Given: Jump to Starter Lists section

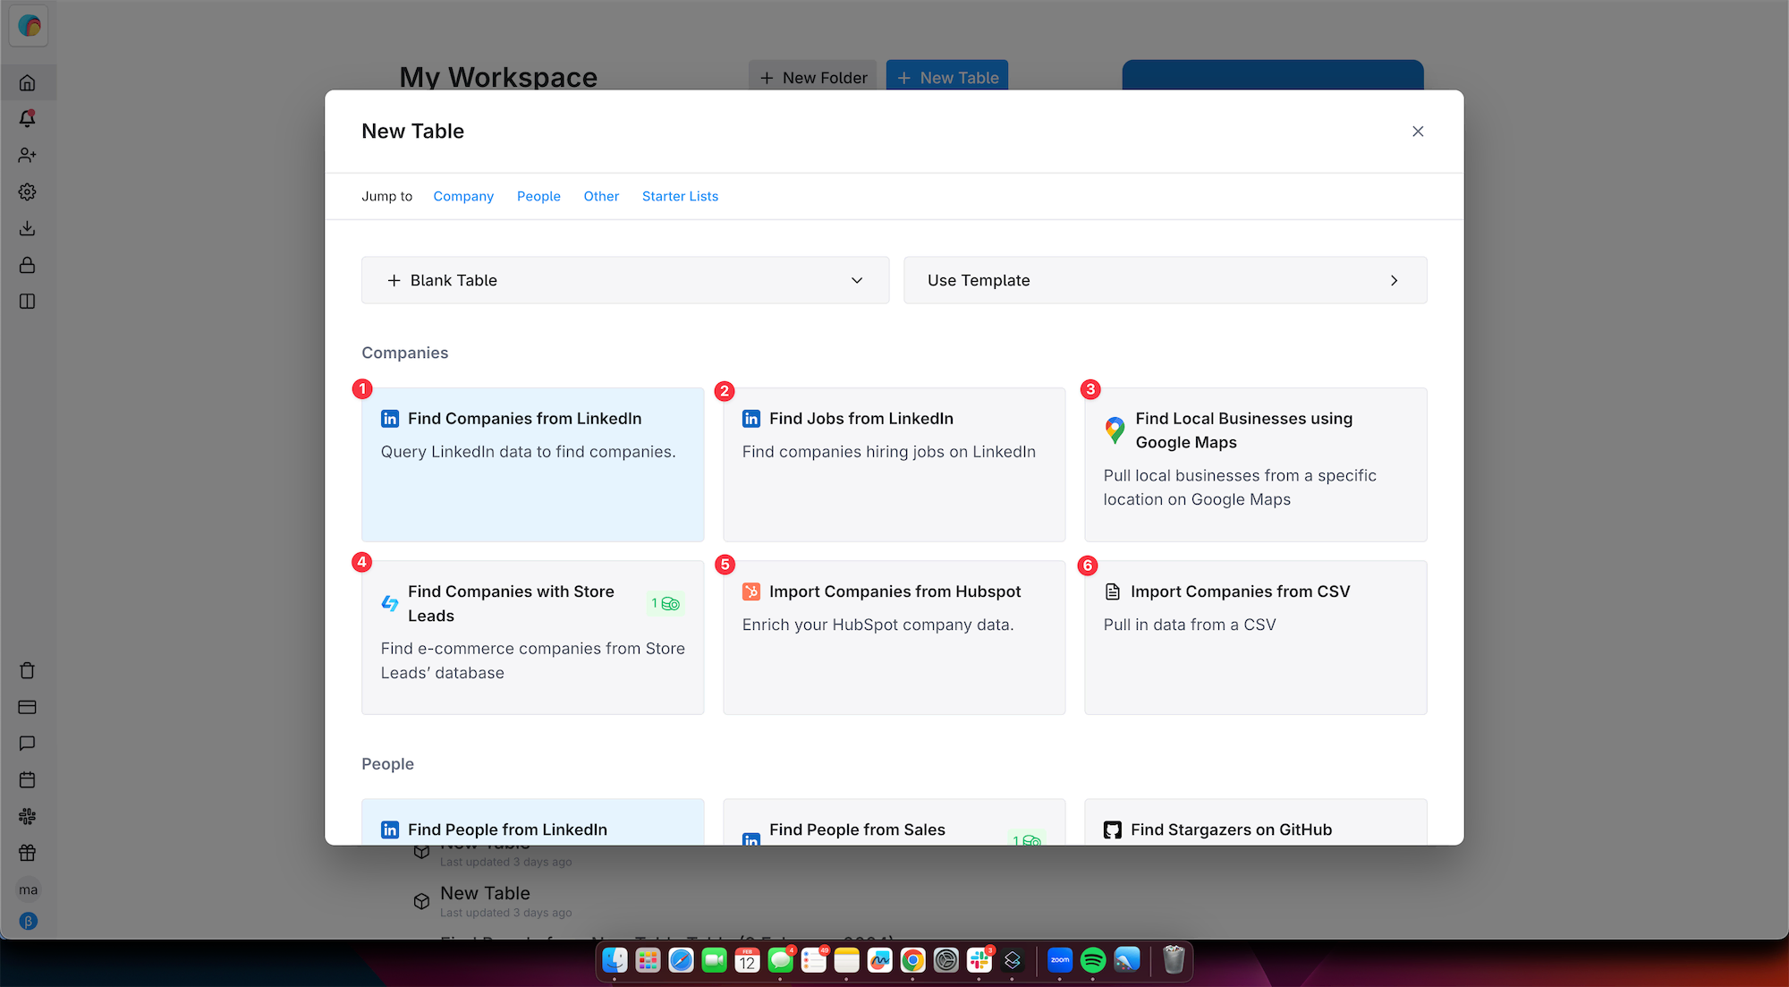Looking at the screenshot, I should point(679,196).
